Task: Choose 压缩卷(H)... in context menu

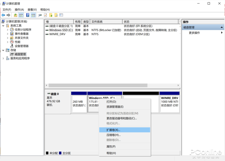Action: click(x=125, y=135)
